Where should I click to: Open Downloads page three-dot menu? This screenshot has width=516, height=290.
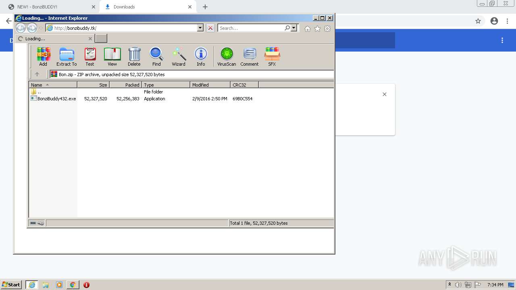pos(502,40)
